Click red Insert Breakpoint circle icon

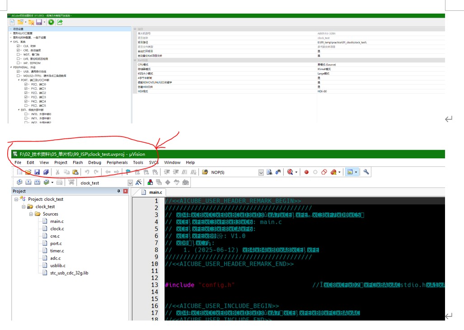click(x=306, y=172)
